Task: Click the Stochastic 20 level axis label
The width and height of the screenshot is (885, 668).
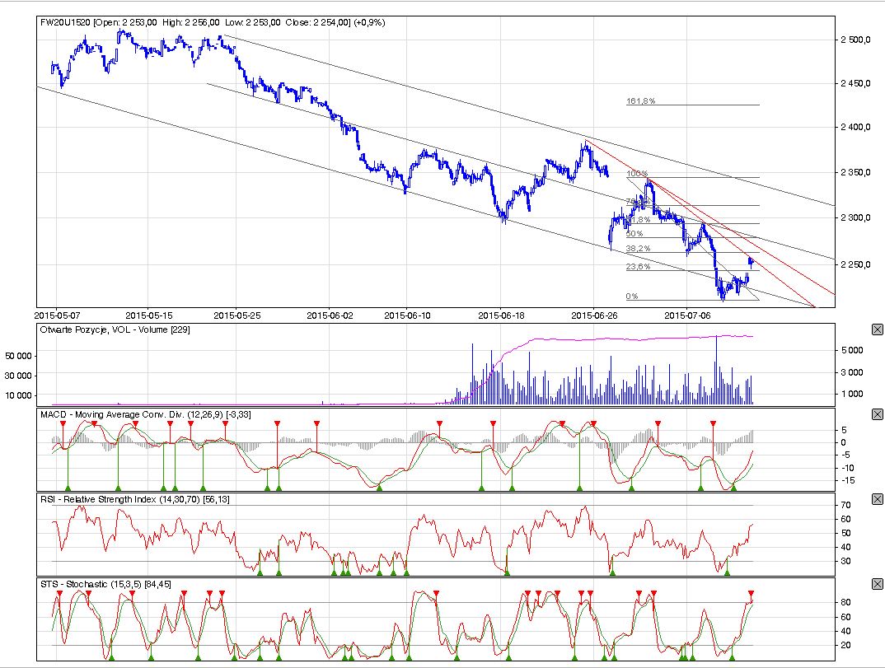Action: pos(845,646)
